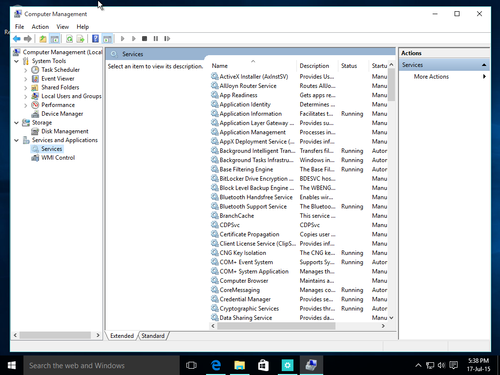The height and width of the screenshot is (375, 500).
Task: Click the Cryptographic Services gear icon
Action: [x=214, y=308]
